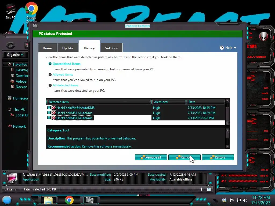Click the threat icon on 10:29 PM AutoKms row
275x206 pixels.
pyautogui.click(x=54, y=113)
